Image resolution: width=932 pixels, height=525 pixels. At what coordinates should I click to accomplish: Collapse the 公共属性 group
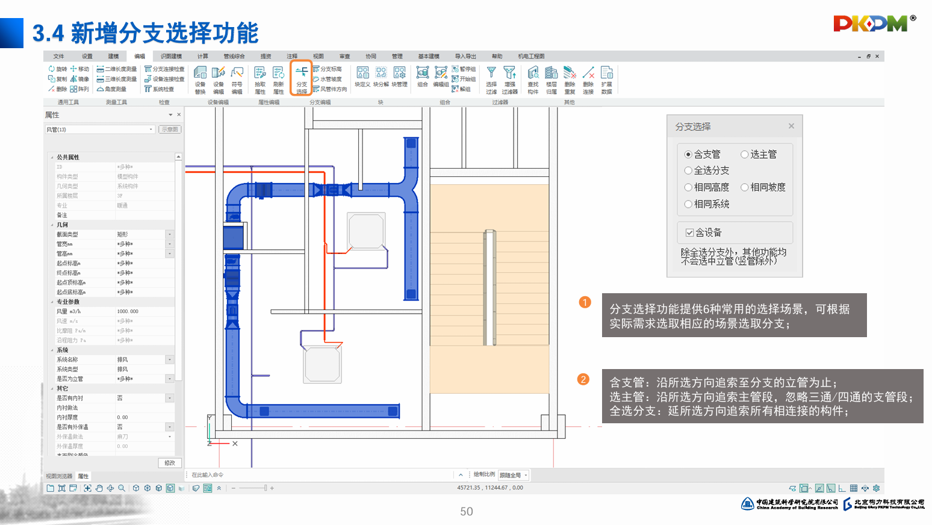coord(52,157)
